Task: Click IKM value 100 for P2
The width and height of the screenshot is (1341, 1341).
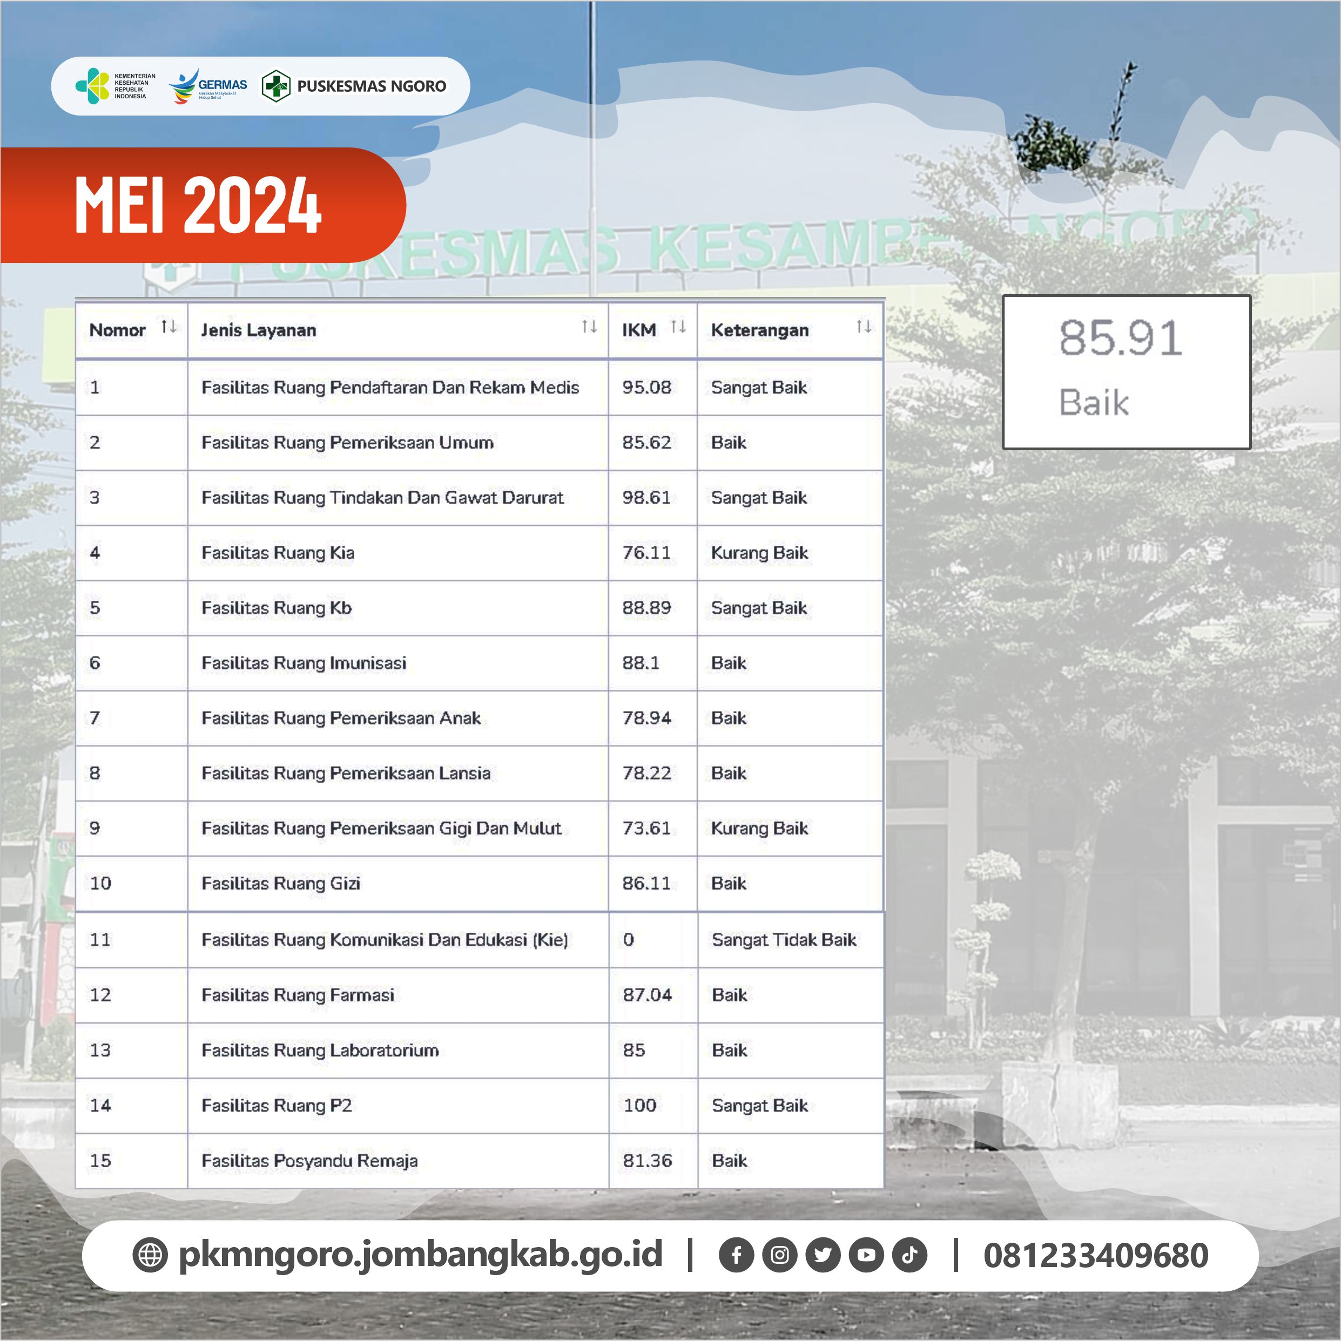Action: [x=639, y=1106]
